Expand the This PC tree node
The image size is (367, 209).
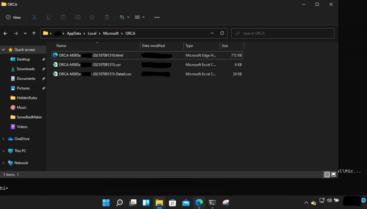click(4, 151)
